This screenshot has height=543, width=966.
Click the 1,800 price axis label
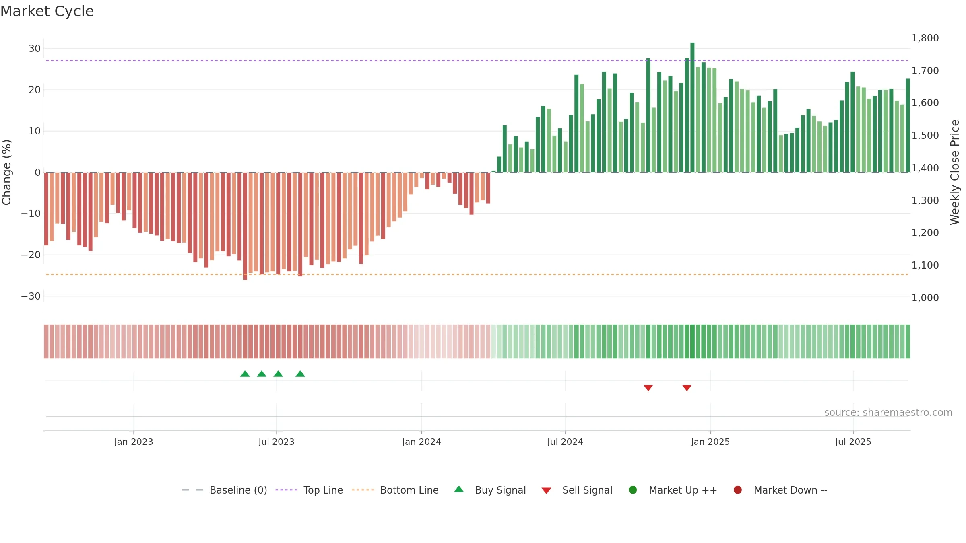(925, 38)
